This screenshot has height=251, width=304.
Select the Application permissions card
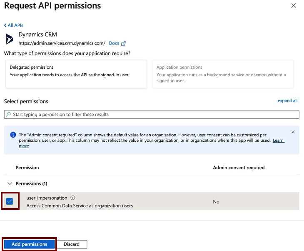click(x=223, y=74)
